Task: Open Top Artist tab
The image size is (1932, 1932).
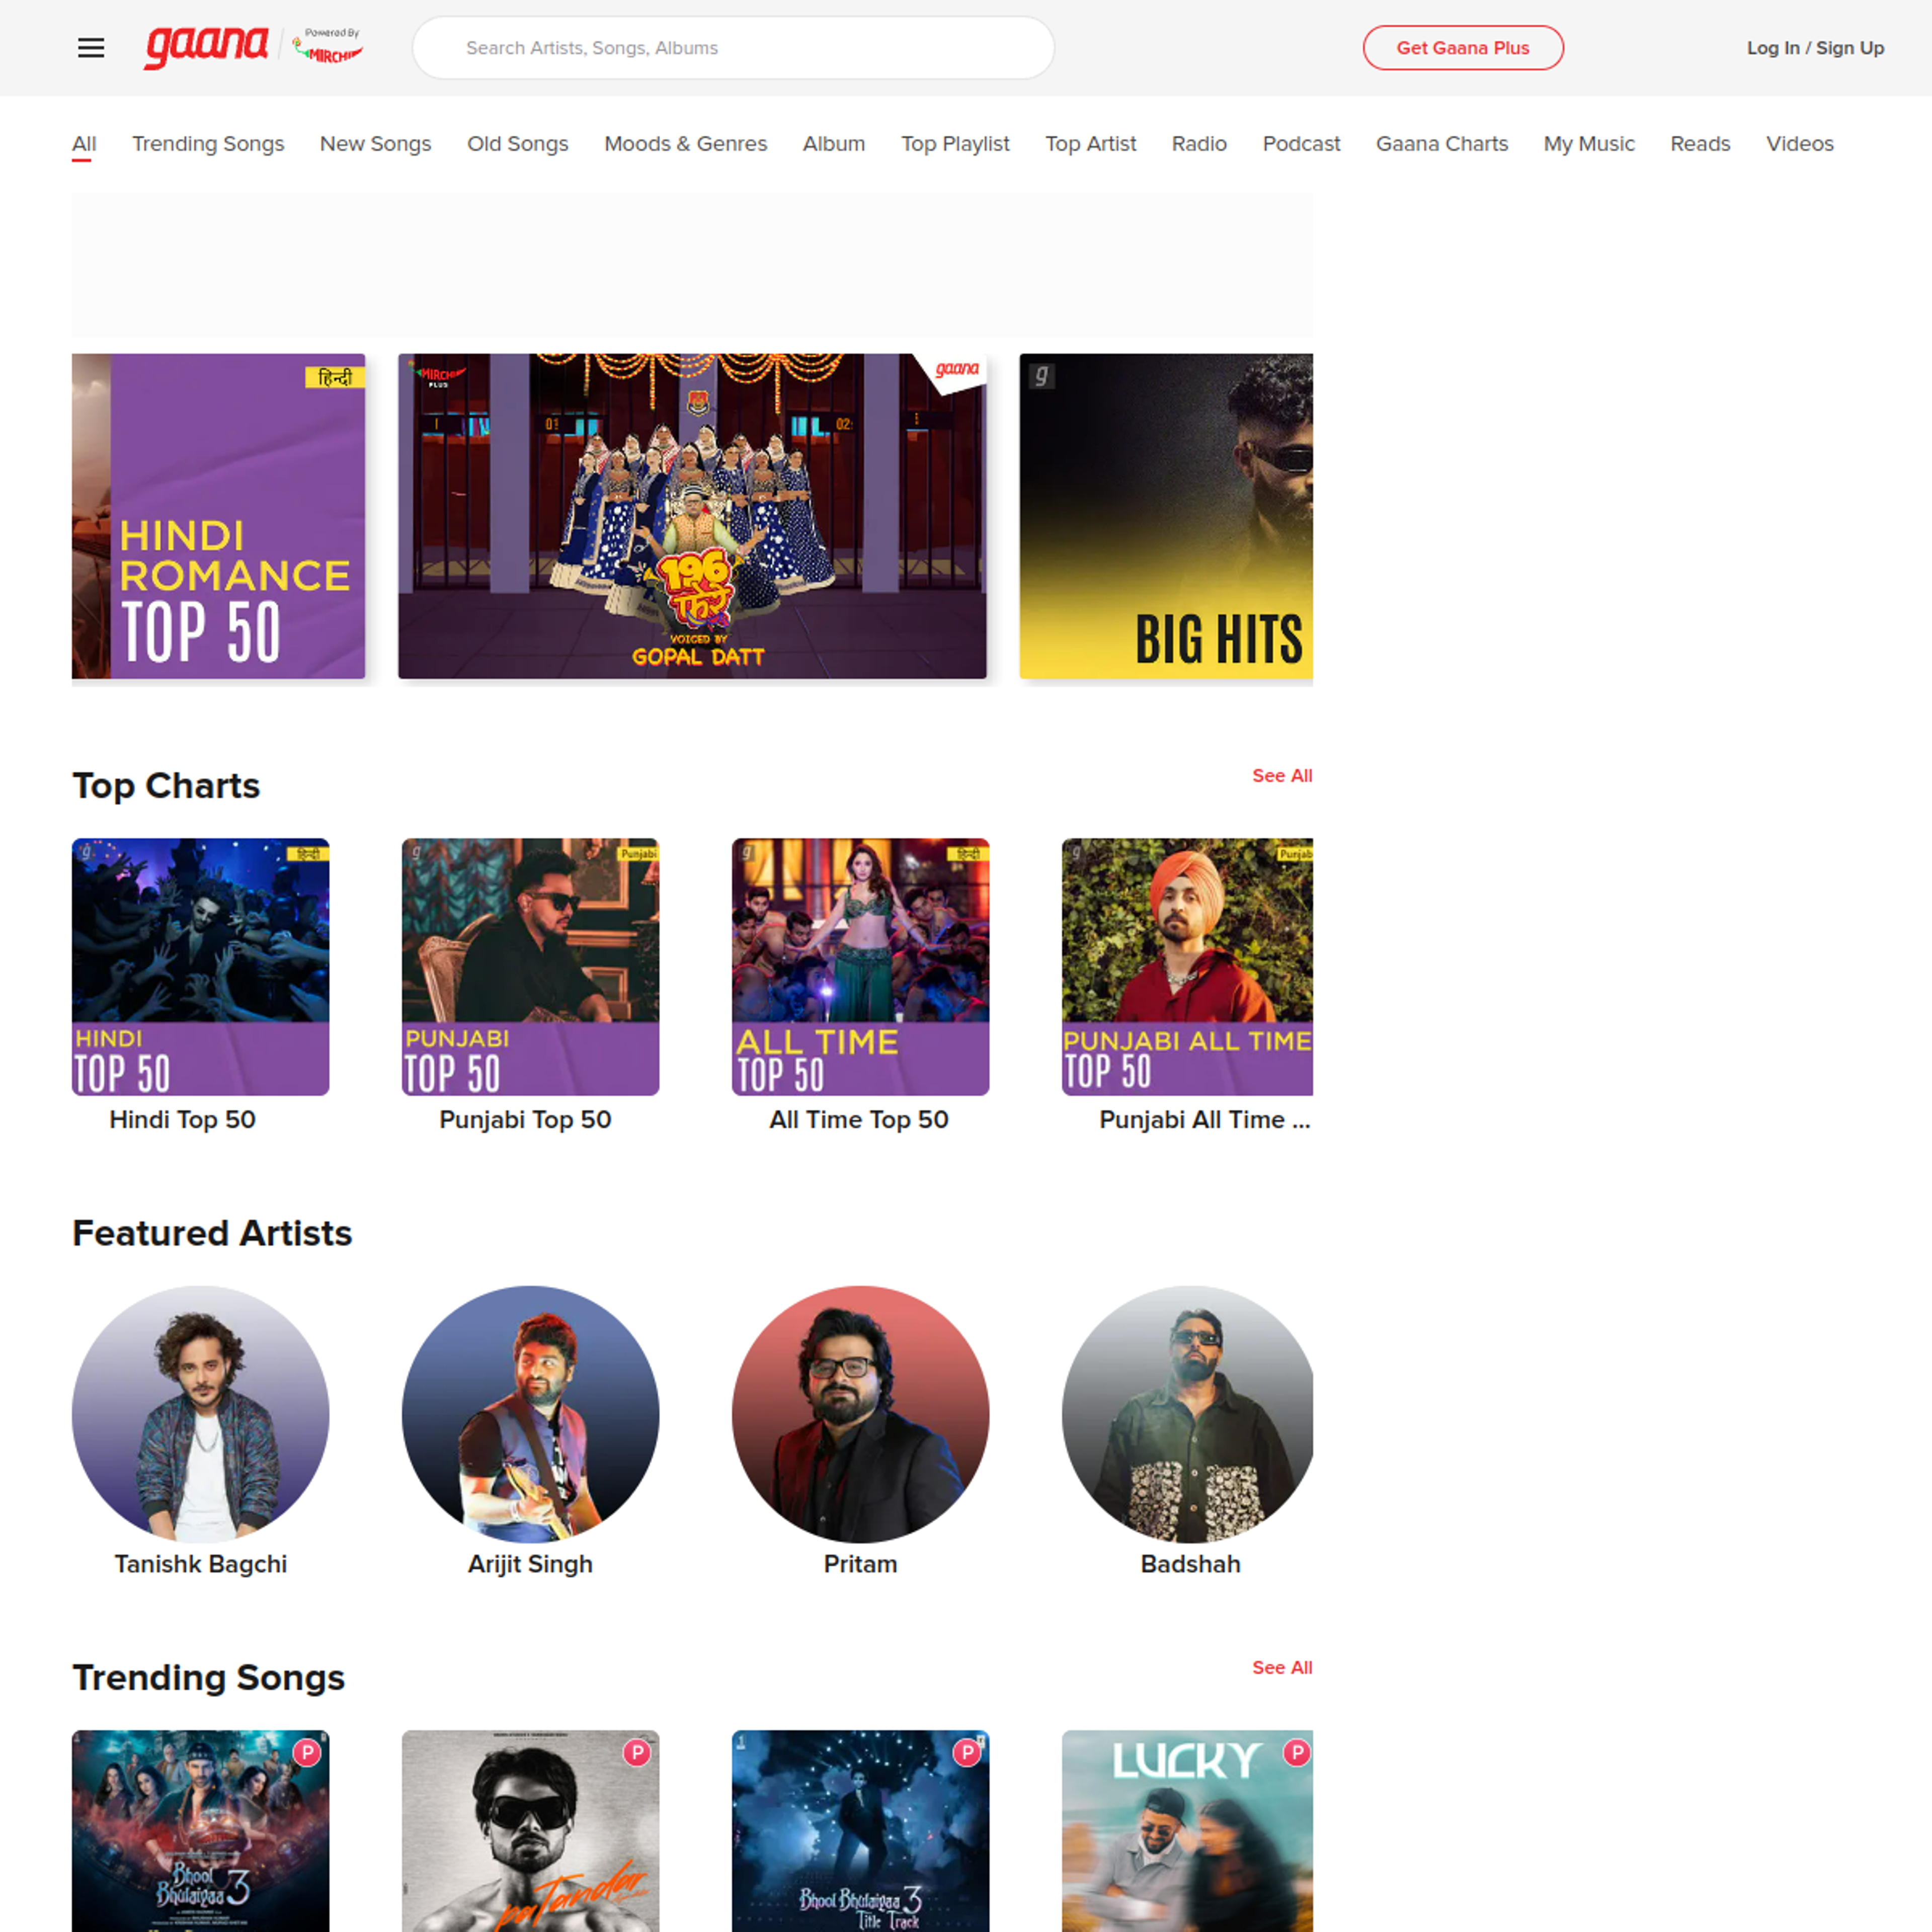Action: click(1090, 144)
